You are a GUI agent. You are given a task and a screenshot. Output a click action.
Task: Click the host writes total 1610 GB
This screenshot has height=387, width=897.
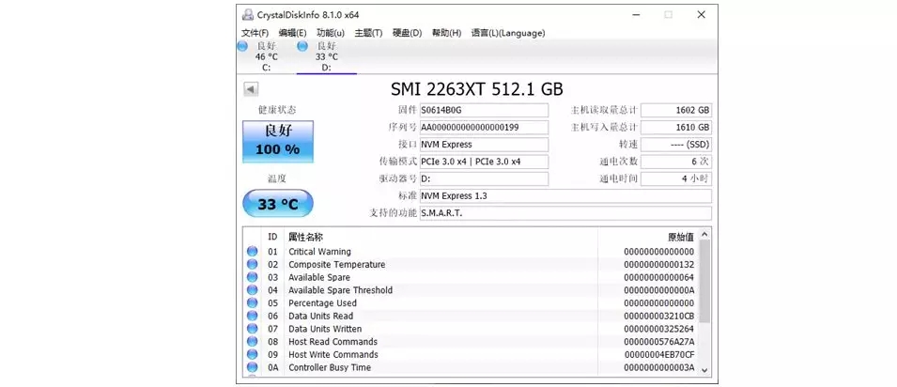[x=676, y=127]
